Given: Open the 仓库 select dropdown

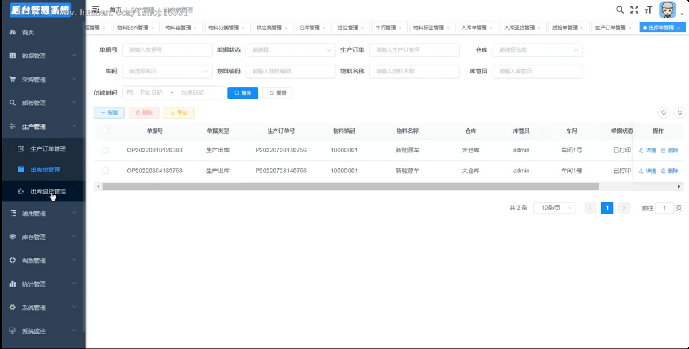Looking at the screenshot, I should coord(537,50).
